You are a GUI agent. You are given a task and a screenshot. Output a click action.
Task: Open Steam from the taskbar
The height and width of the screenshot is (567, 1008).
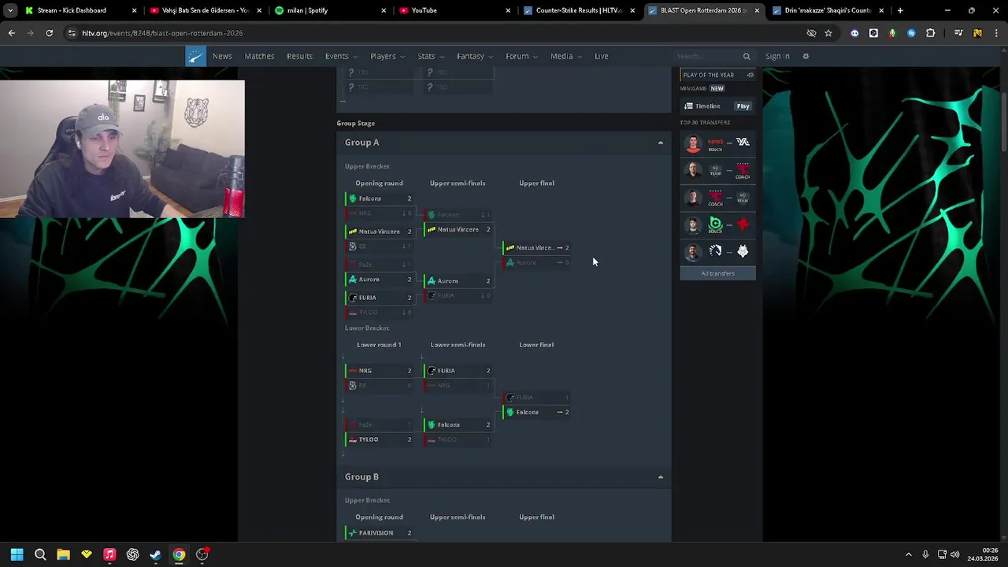point(155,554)
